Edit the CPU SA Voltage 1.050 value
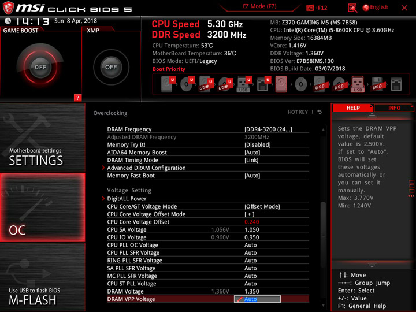The height and width of the screenshot is (312, 416). pyautogui.click(x=251, y=229)
